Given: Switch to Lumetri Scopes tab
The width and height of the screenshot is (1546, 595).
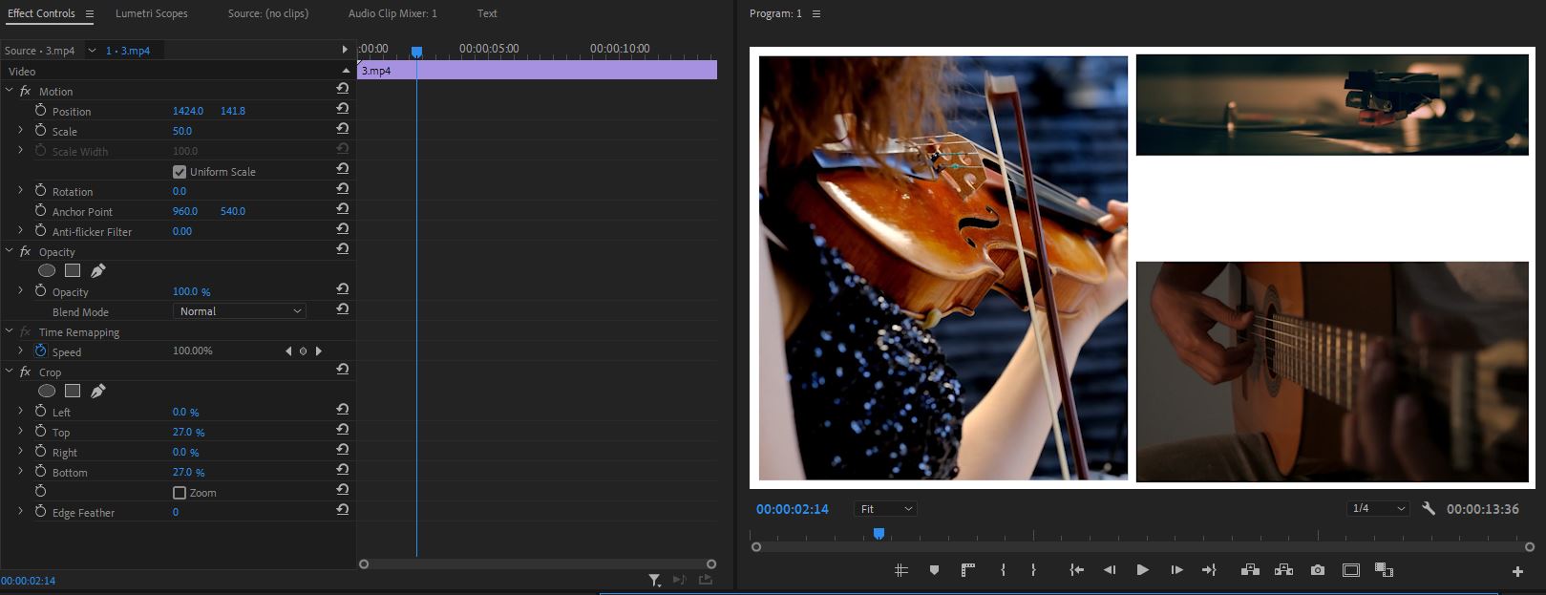Looking at the screenshot, I should pos(152,13).
